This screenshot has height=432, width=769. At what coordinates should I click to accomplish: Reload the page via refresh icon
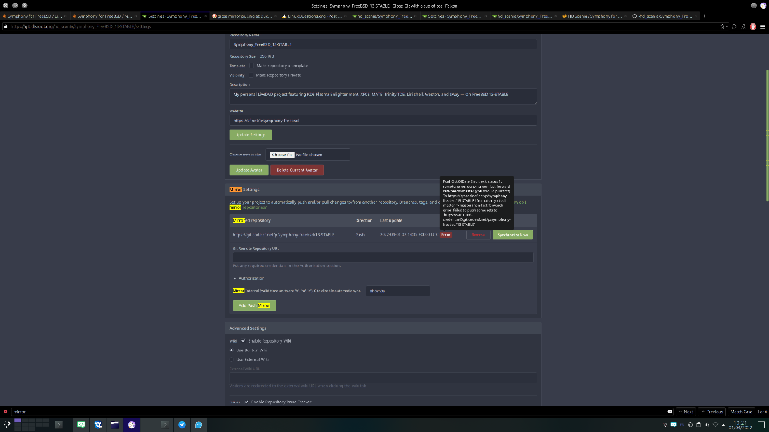pos(734,27)
